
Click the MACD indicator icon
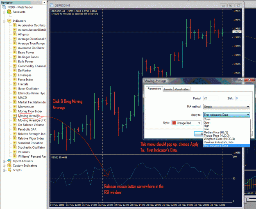pos(14,98)
